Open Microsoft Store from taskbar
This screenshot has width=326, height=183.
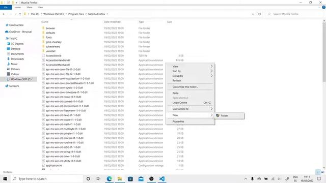pos(130,178)
